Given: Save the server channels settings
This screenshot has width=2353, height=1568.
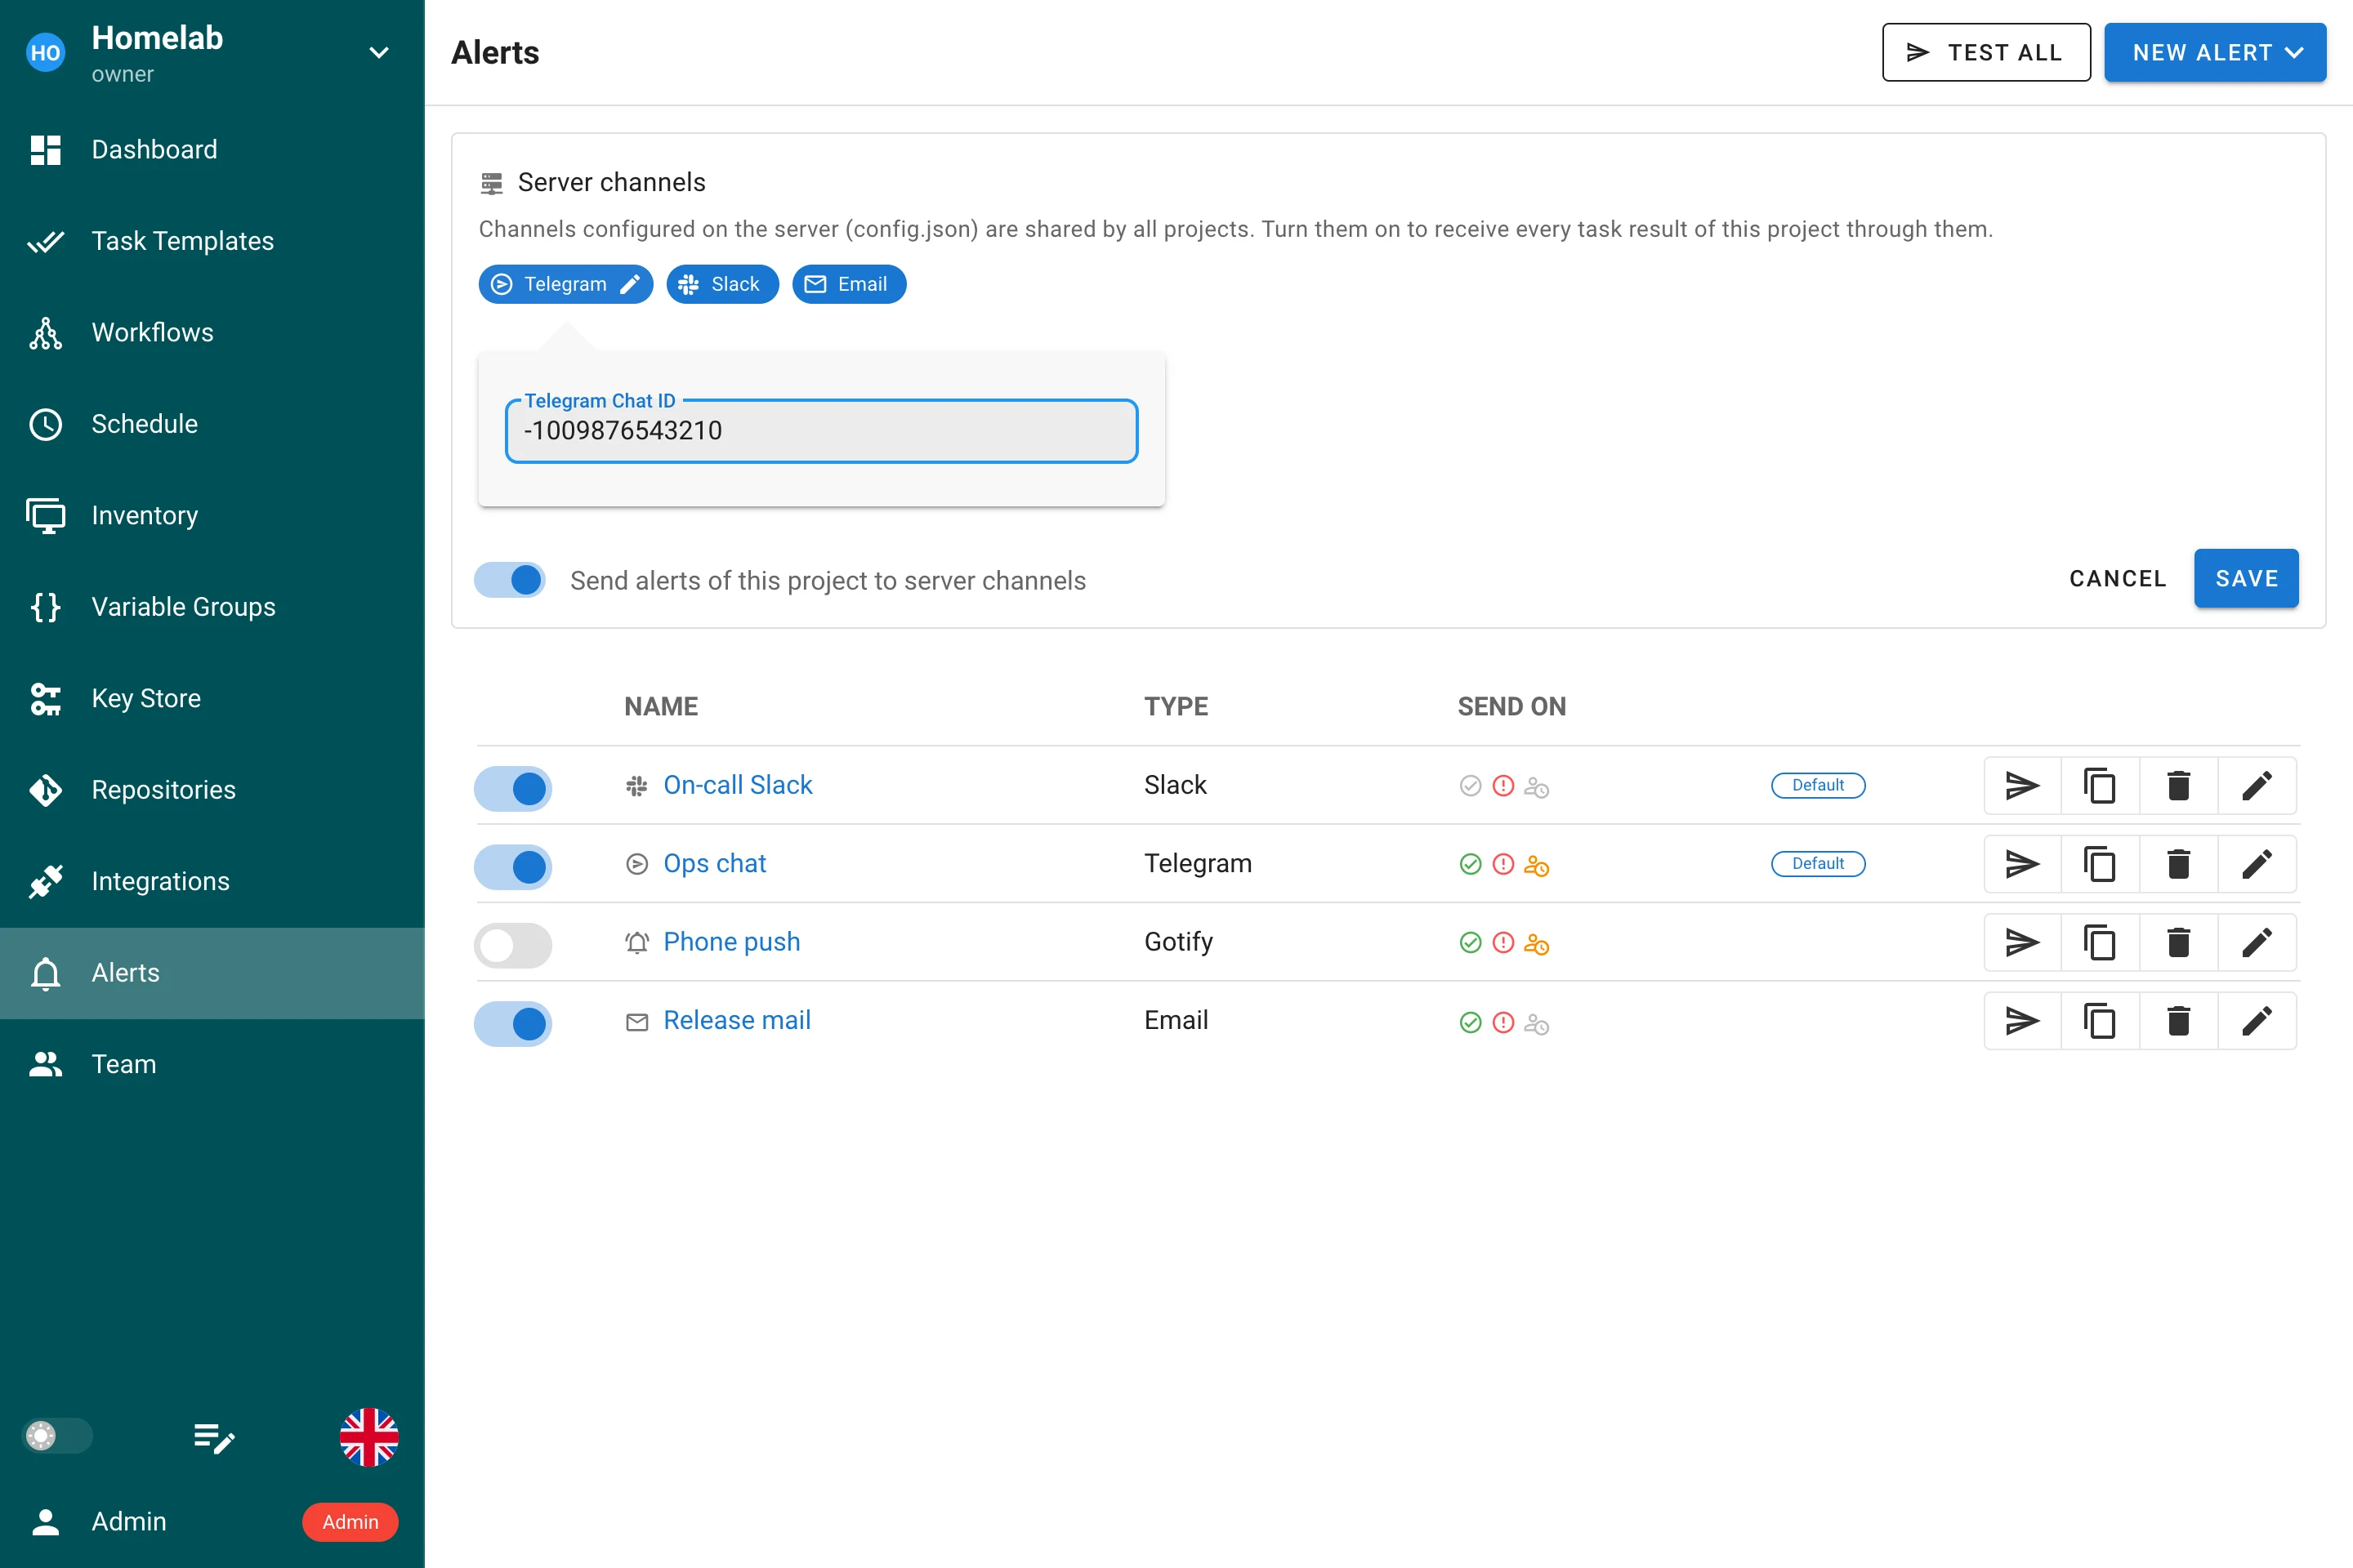Looking at the screenshot, I should coord(2246,578).
